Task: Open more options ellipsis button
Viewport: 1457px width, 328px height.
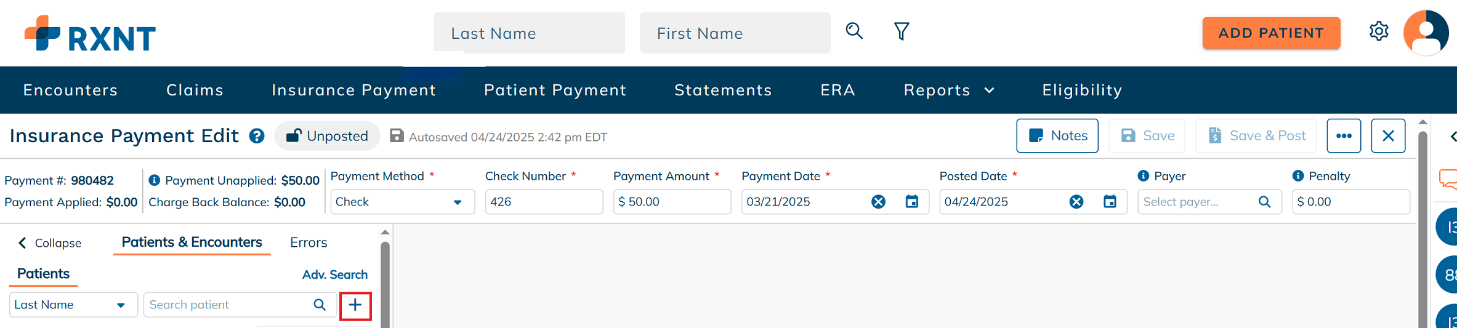Action: click(1344, 136)
